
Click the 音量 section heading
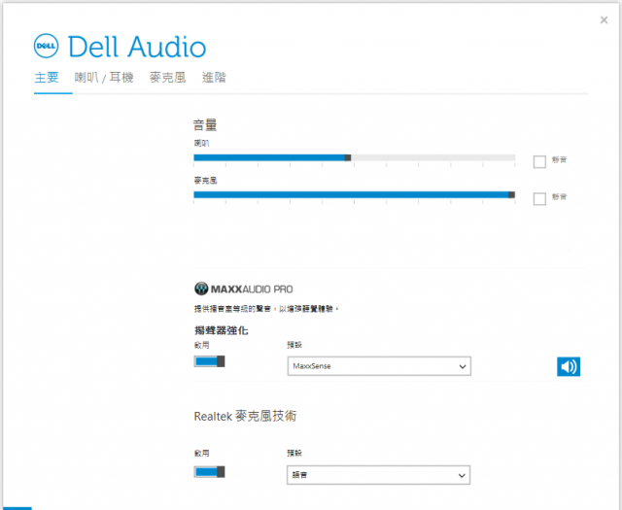coord(204,124)
